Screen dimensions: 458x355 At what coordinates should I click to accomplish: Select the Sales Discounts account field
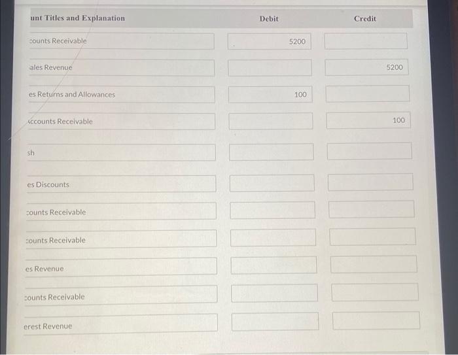point(121,184)
